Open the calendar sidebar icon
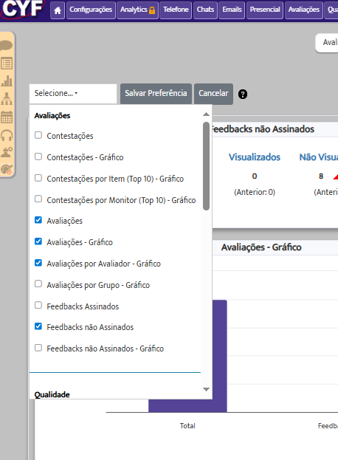Image resolution: width=338 pixels, height=460 pixels. (x=7, y=117)
